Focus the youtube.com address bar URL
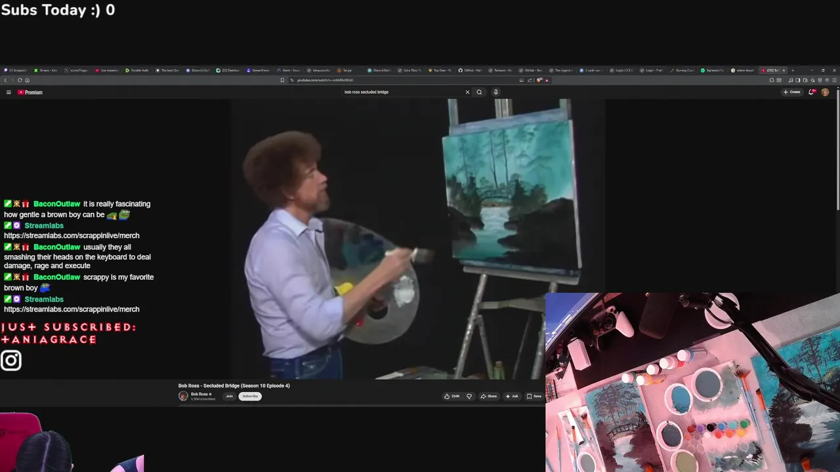This screenshot has height=472, width=840. pyautogui.click(x=325, y=80)
